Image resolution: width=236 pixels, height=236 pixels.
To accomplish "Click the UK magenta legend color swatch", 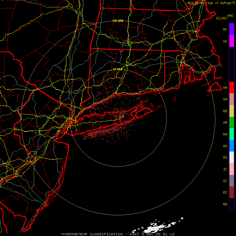I will click(232, 41).
